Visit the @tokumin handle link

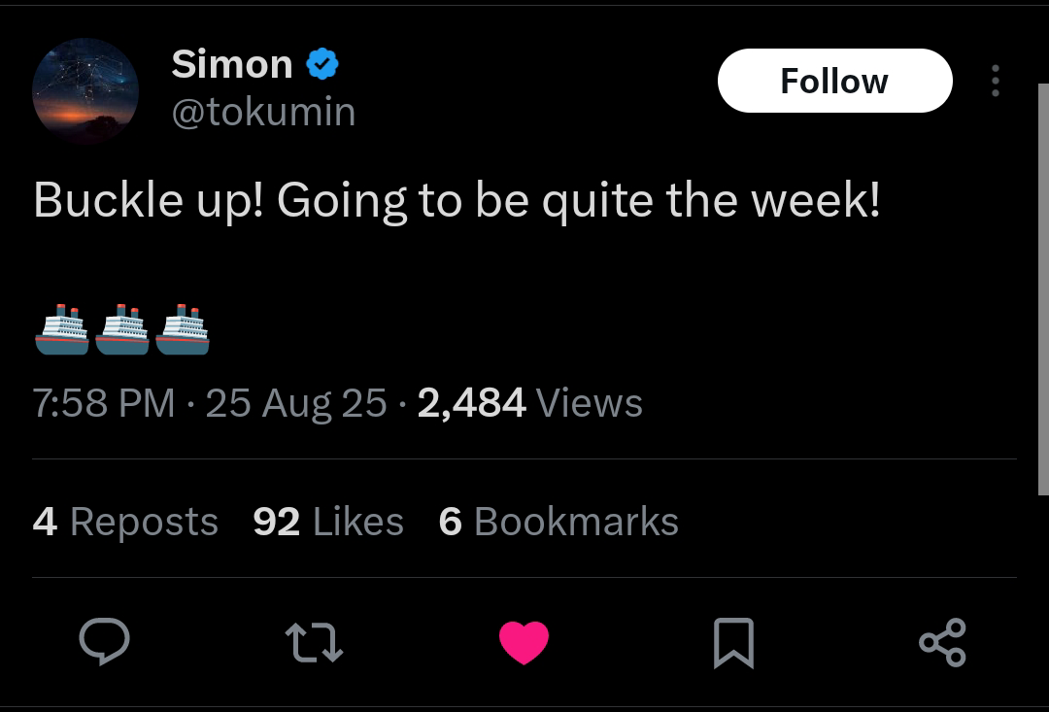tap(263, 113)
